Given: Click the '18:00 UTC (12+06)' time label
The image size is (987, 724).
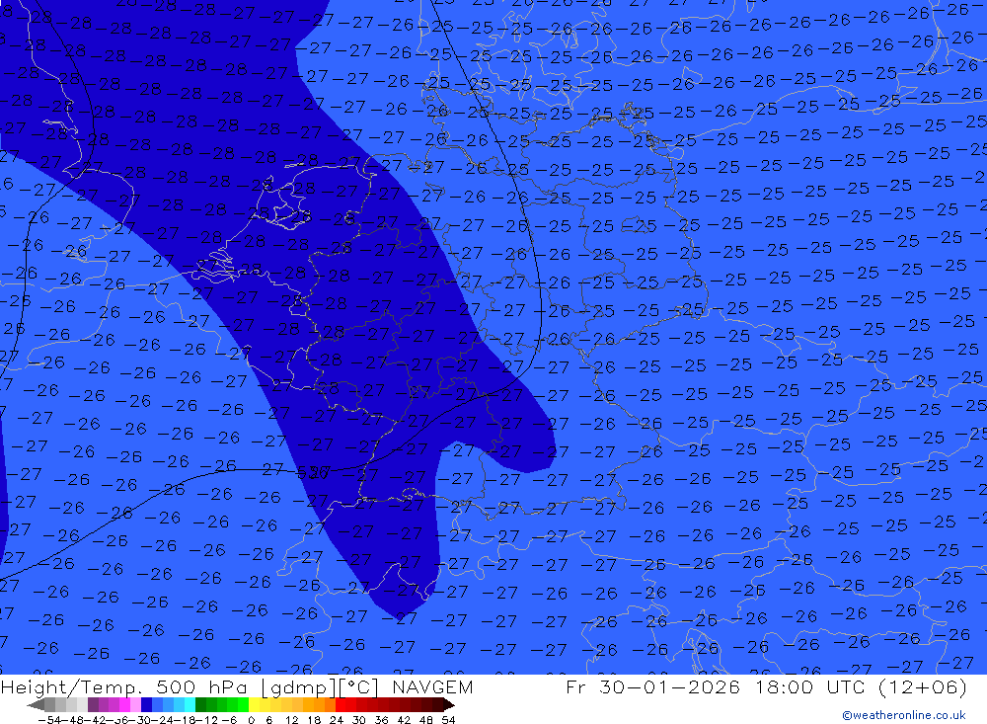Looking at the screenshot, I should pyautogui.click(x=861, y=686).
